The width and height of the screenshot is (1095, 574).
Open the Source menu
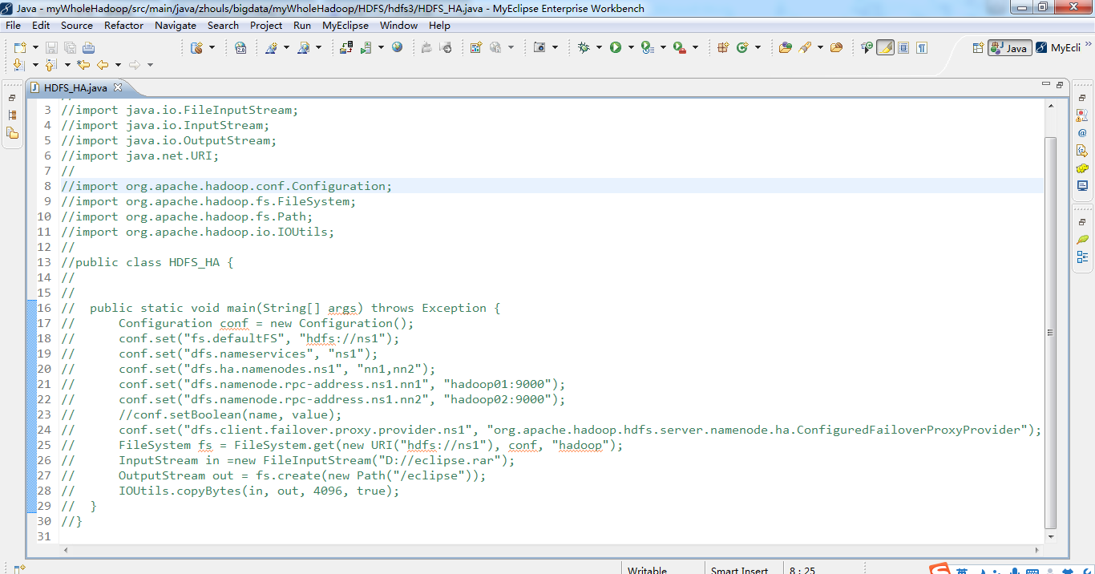(x=77, y=25)
